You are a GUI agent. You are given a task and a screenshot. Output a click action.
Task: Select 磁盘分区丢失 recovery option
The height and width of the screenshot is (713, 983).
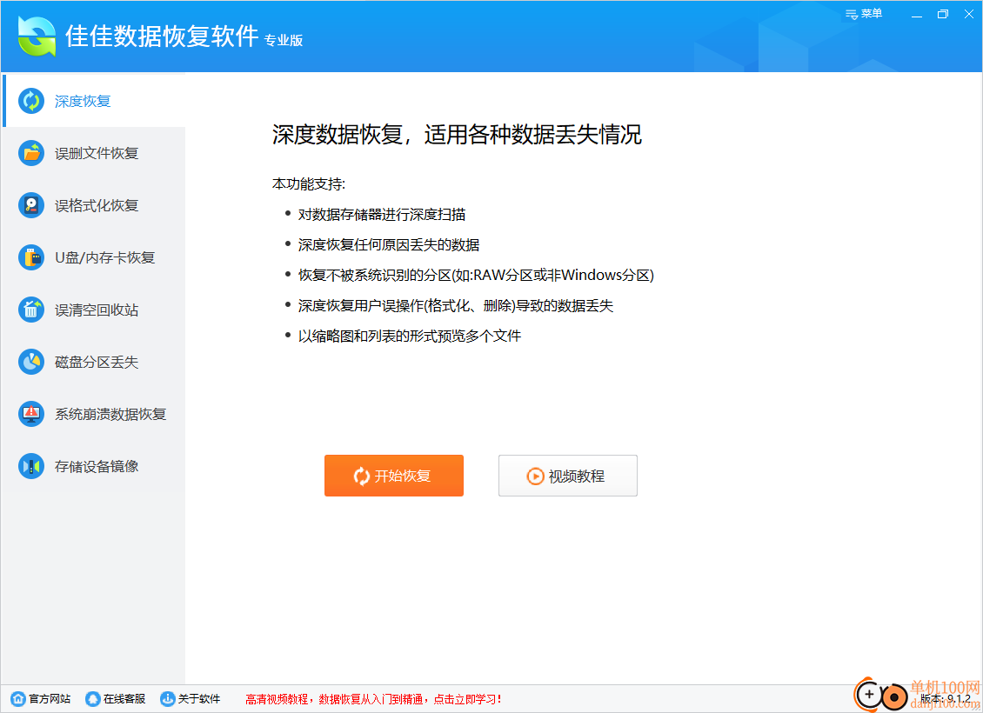[x=94, y=362]
